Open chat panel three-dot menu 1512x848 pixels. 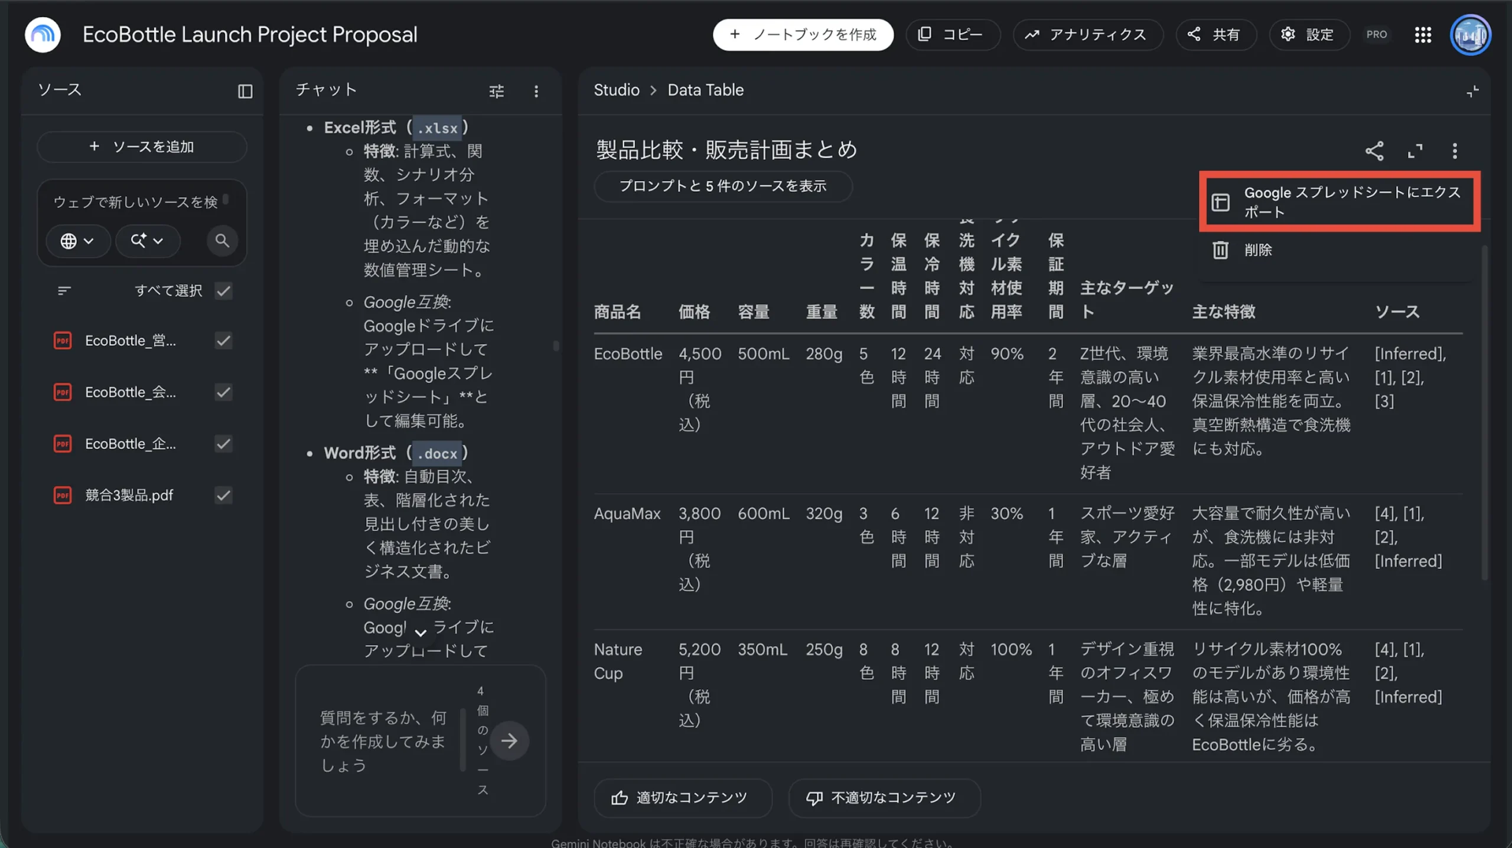536,91
